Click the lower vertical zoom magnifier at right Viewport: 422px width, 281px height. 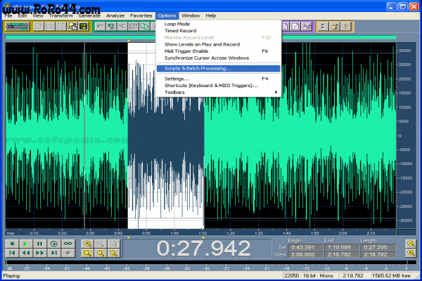point(411,253)
